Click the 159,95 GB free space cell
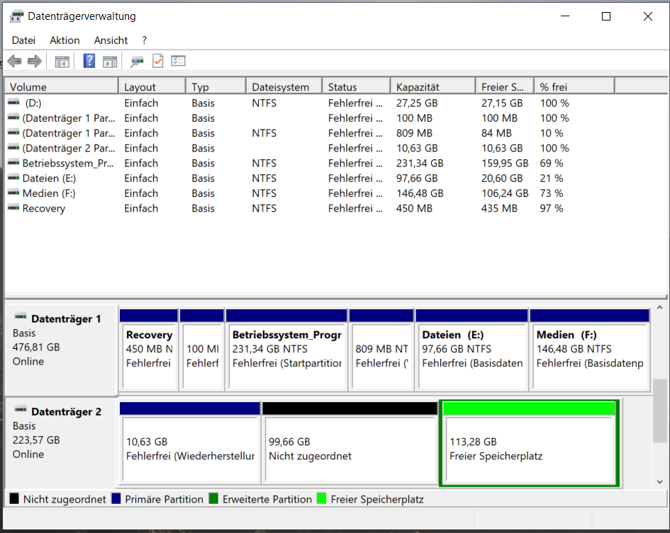The height and width of the screenshot is (533, 670). 505,163
